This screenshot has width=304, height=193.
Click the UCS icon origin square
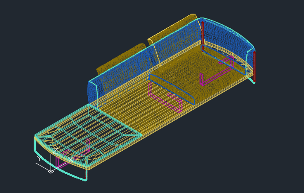51,171
